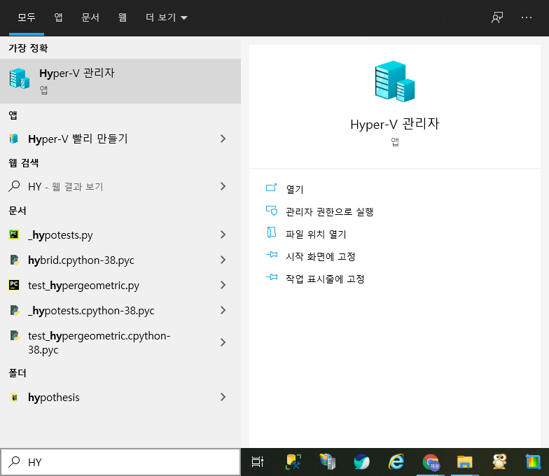Click 관리자 권한으로 실행 action

click(x=329, y=211)
